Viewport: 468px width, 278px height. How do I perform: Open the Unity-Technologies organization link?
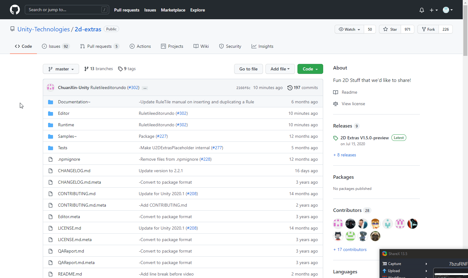tap(43, 29)
